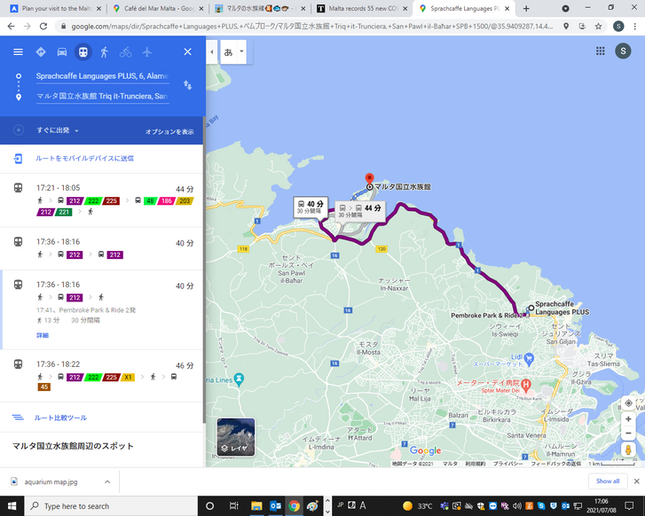Select flight travel mode

tap(147, 51)
